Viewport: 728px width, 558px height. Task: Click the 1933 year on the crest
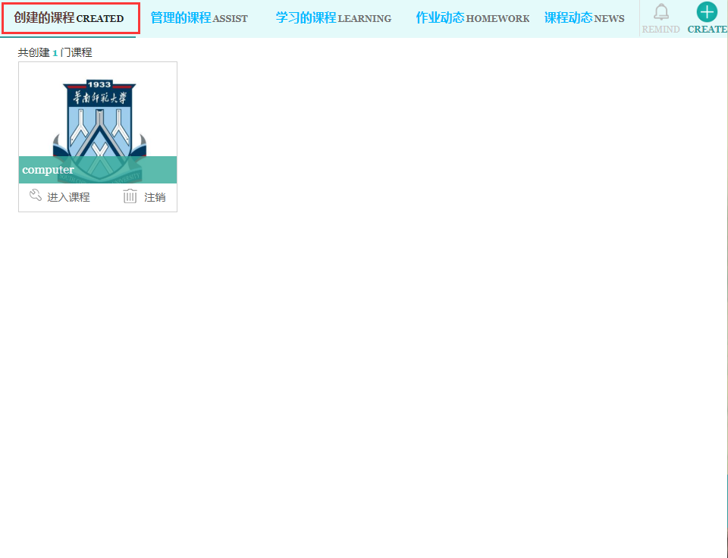[99, 85]
